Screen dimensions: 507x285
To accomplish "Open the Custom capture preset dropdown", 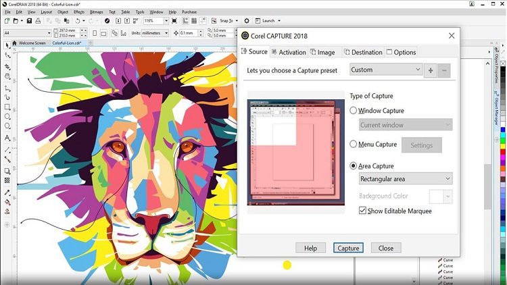I will pos(386,70).
